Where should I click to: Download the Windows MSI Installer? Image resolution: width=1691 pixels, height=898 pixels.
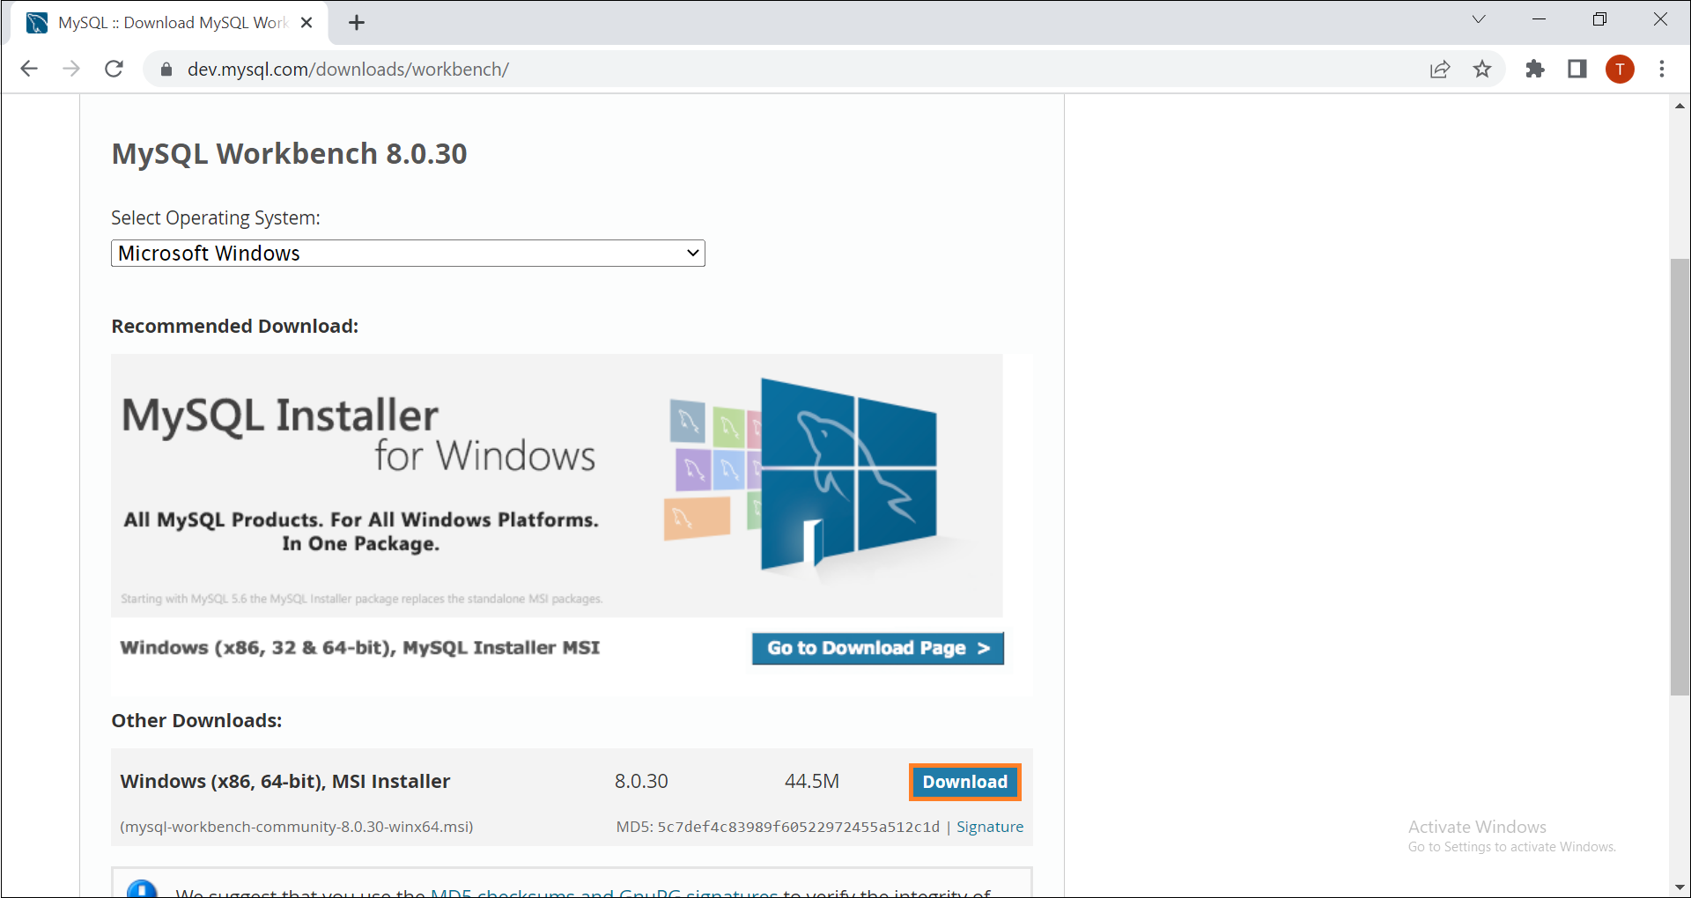pos(965,782)
